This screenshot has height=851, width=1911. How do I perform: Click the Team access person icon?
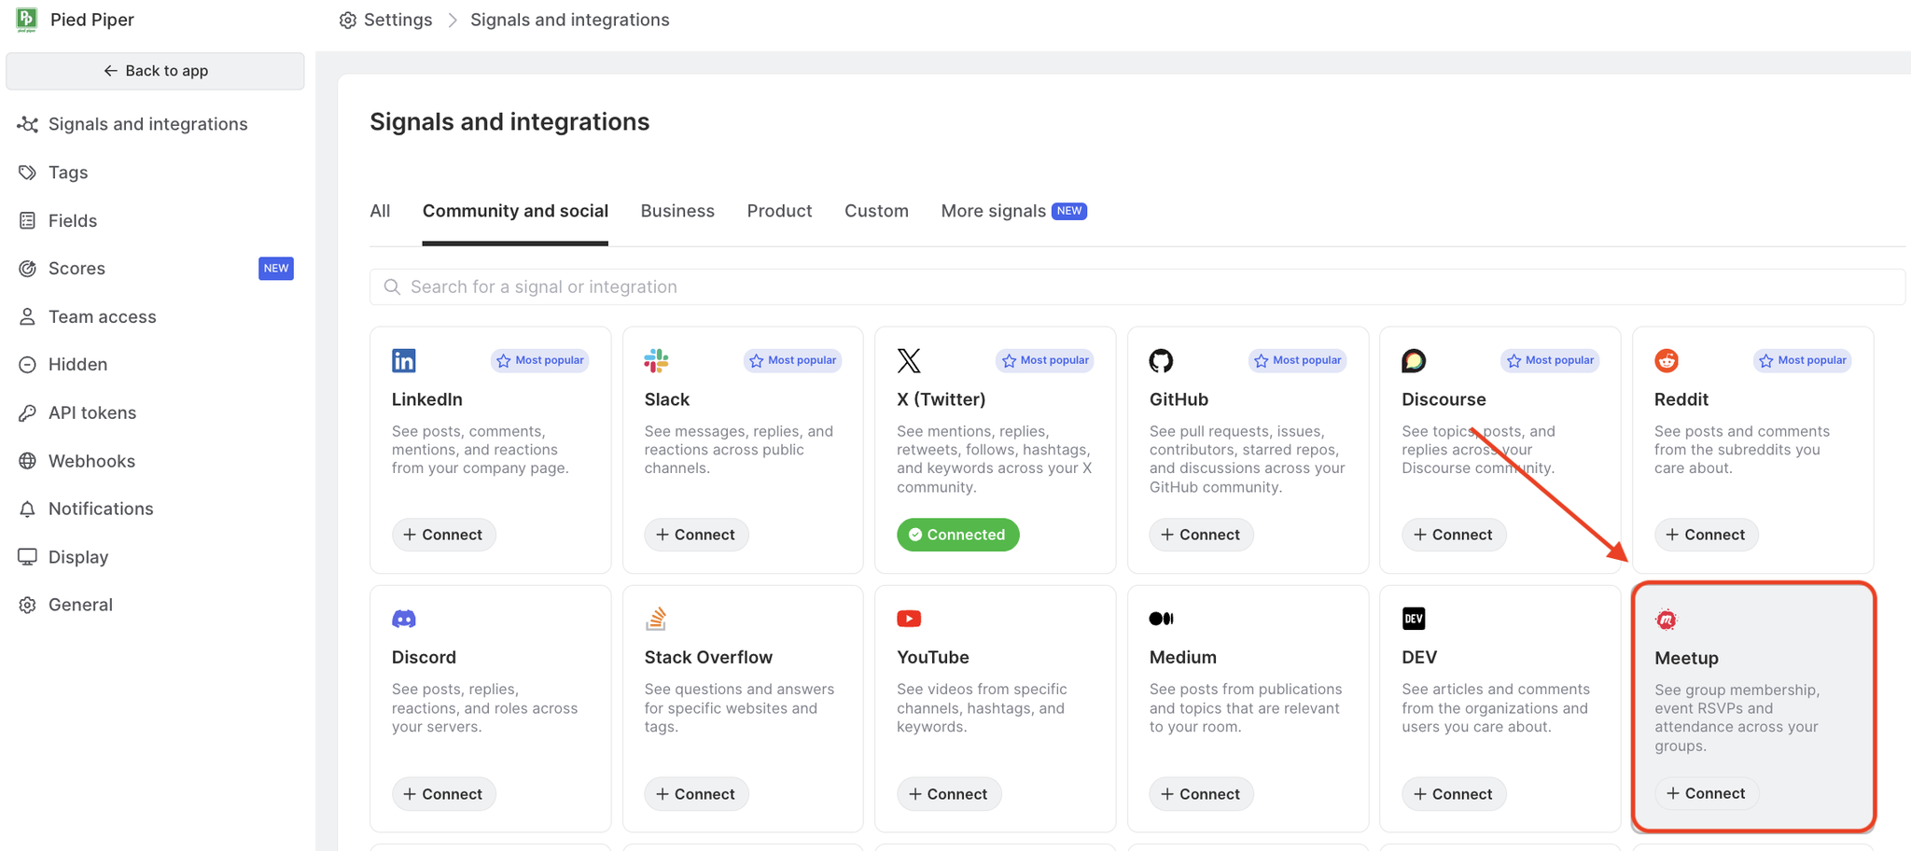28,317
